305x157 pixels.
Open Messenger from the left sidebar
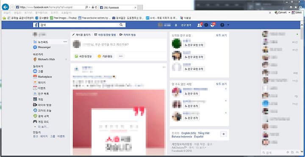point(44,47)
